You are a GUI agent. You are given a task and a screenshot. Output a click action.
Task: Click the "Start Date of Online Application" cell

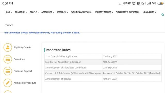tap(73, 57)
